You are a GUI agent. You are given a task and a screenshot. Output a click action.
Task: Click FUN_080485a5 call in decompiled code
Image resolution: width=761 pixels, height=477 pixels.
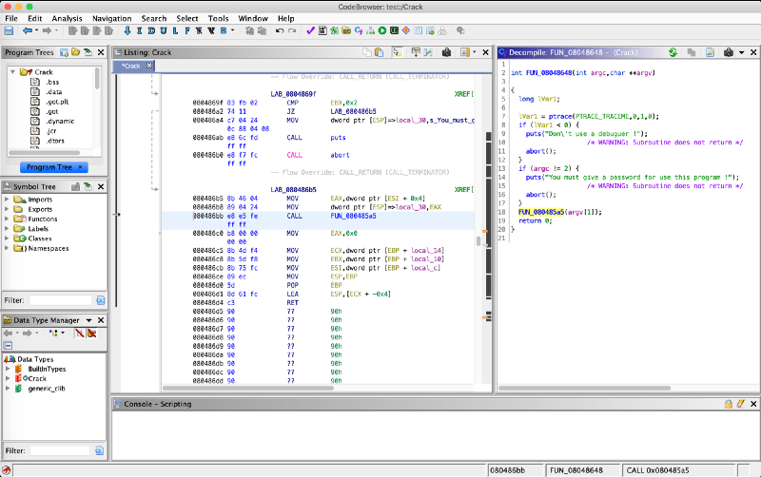(x=541, y=212)
